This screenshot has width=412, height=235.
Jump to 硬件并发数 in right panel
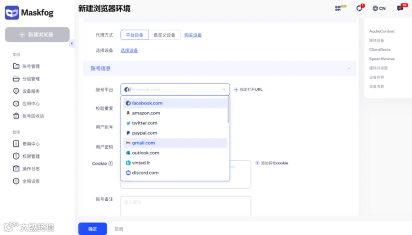[x=379, y=68]
